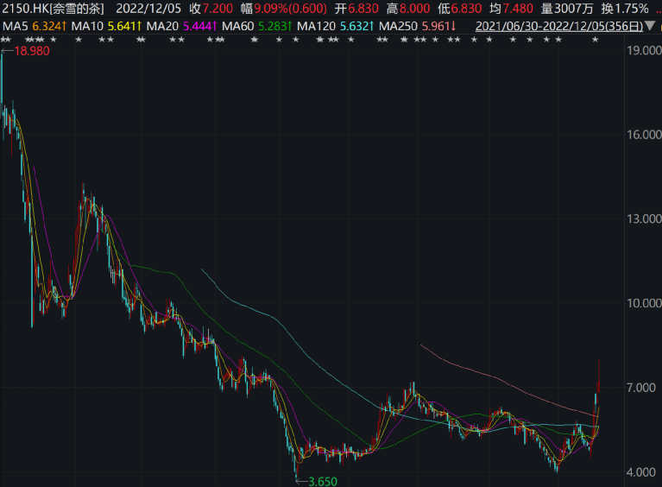Click the 7.000 price axis label
The height and width of the screenshot is (487, 662).
(x=641, y=388)
